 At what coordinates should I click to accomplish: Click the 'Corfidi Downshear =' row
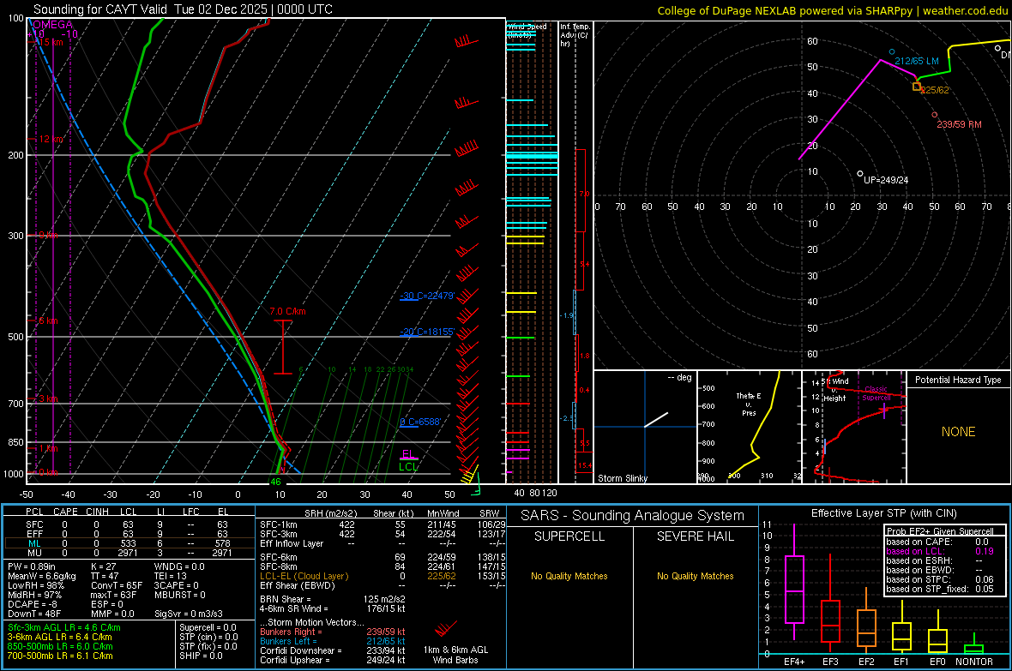[x=333, y=650]
